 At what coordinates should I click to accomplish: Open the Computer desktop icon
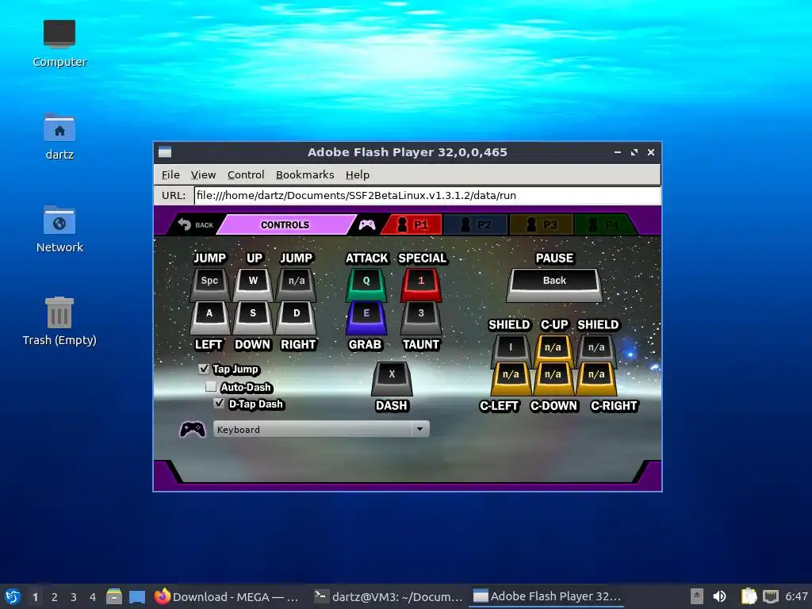(x=59, y=44)
